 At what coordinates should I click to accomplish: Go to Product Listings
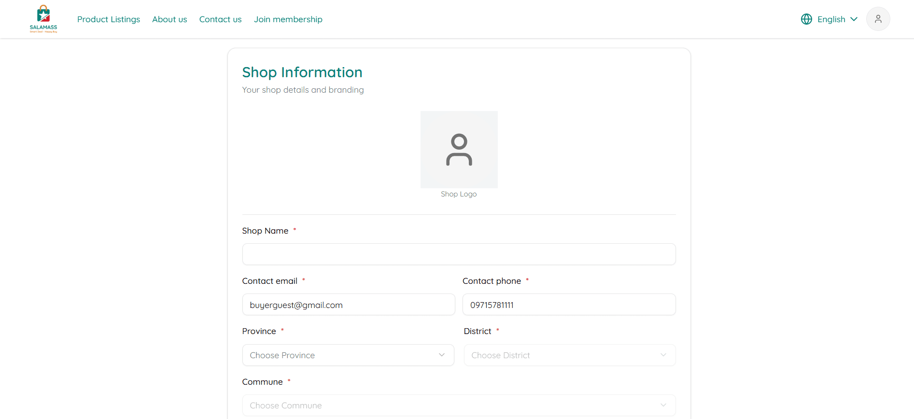[109, 19]
